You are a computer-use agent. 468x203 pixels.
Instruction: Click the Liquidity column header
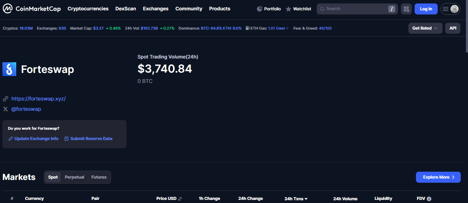pyautogui.click(x=383, y=199)
